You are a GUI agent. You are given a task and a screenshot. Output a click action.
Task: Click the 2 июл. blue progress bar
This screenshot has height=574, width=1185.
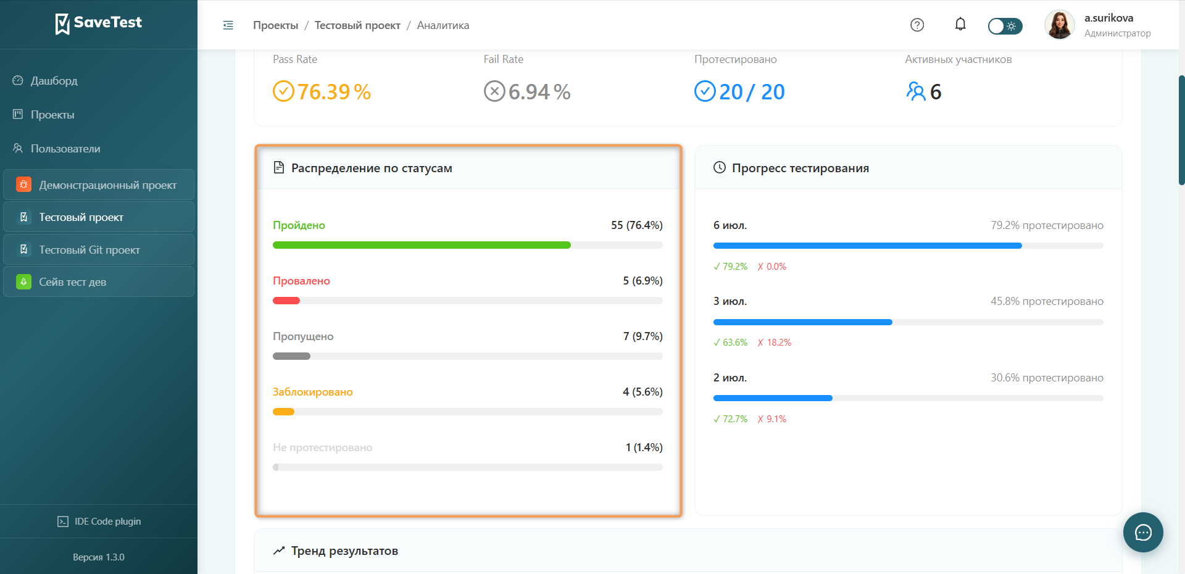(x=773, y=398)
